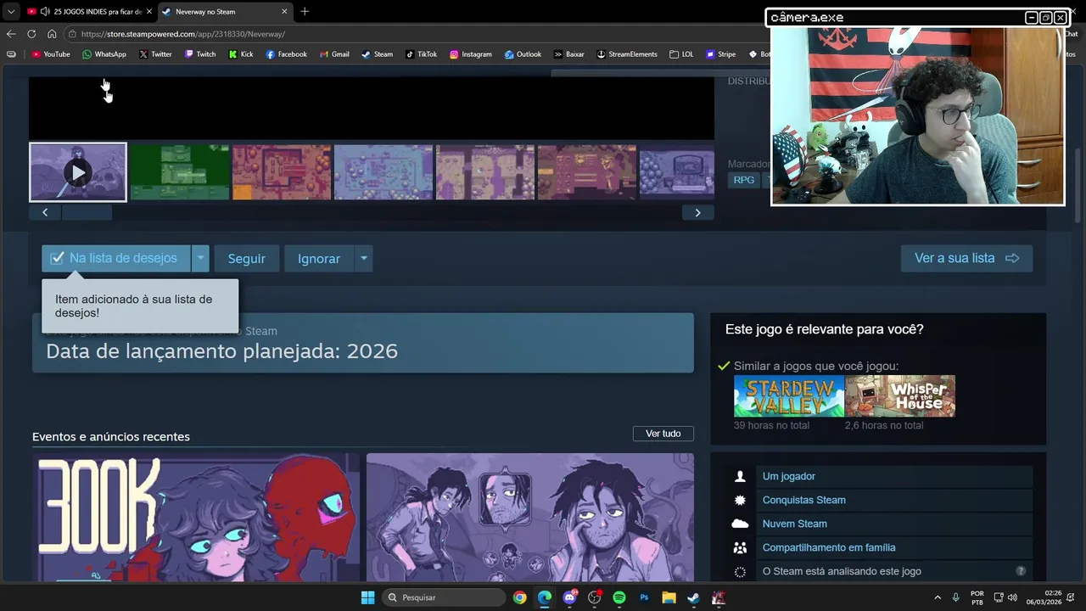This screenshot has width=1086, height=611.
Task: Open the StreamElements bookmark
Action: 627,54
